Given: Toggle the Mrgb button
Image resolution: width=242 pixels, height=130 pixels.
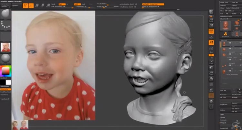Looking at the screenshot, I should tap(54, 4).
